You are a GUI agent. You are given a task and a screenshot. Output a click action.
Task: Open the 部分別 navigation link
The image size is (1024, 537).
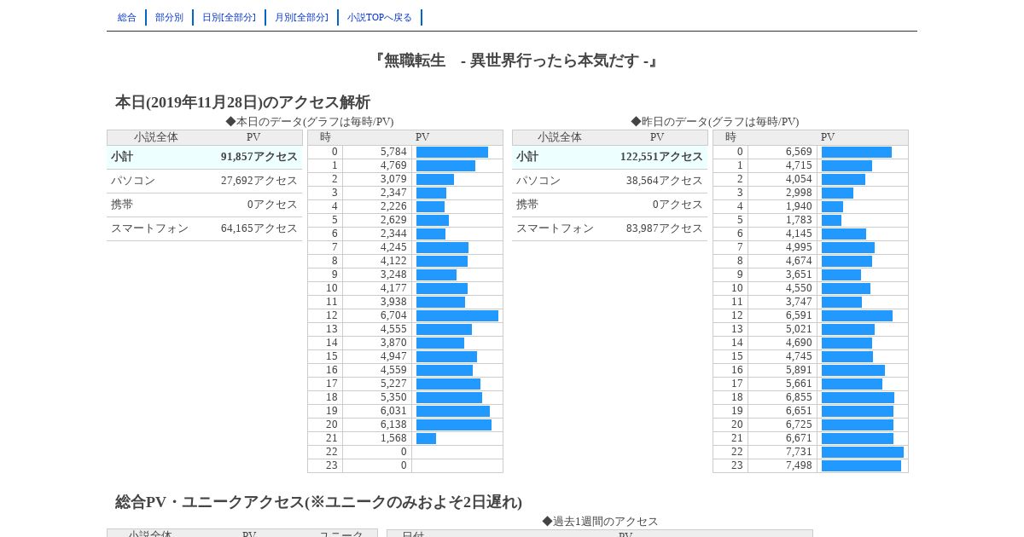pos(169,17)
